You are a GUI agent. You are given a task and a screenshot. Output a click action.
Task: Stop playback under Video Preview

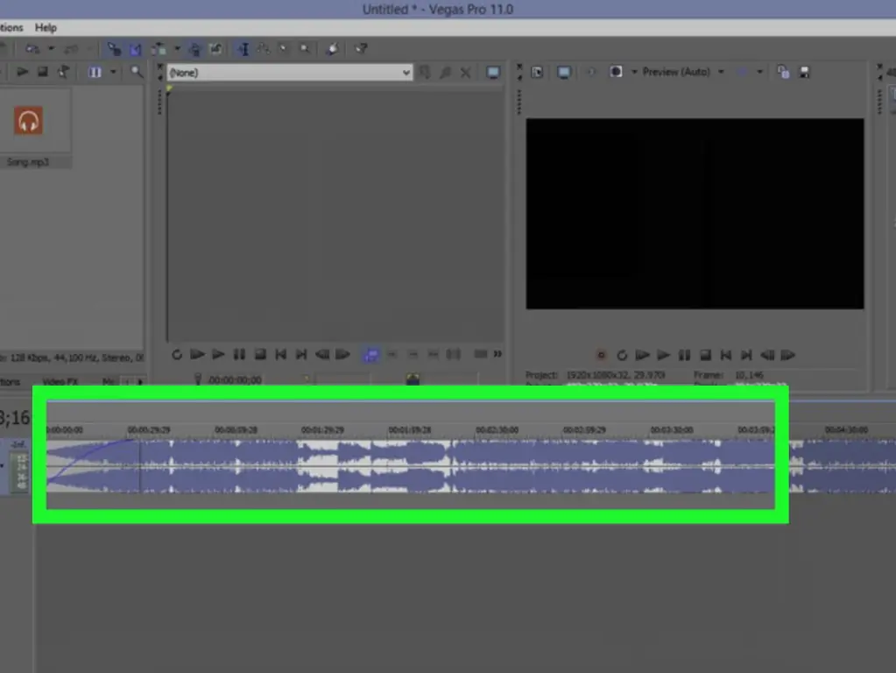coord(705,356)
